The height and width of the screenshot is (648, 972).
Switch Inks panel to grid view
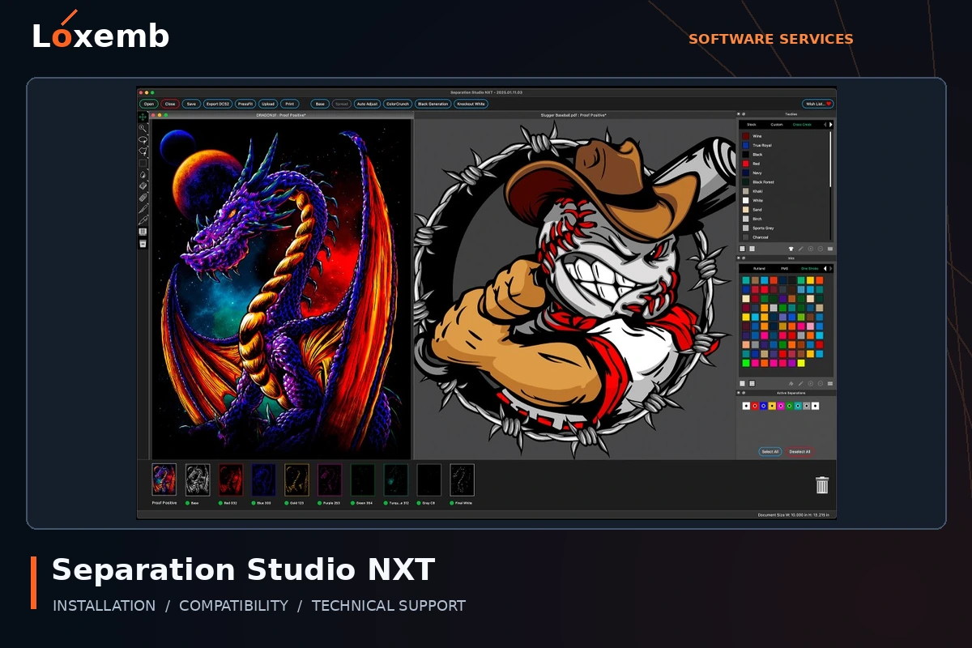click(x=752, y=384)
